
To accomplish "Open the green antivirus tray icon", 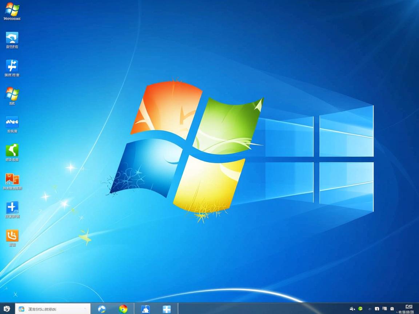I will (360, 309).
